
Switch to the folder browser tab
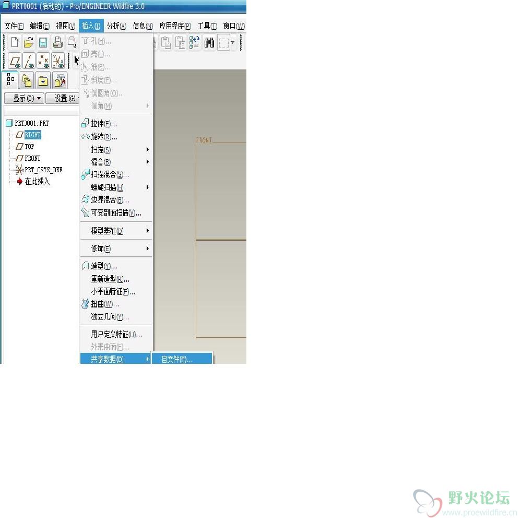pyautogui.click(x=27, y=80)
